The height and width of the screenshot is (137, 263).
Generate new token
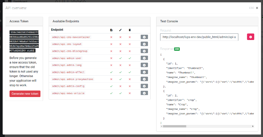(25, 94)
